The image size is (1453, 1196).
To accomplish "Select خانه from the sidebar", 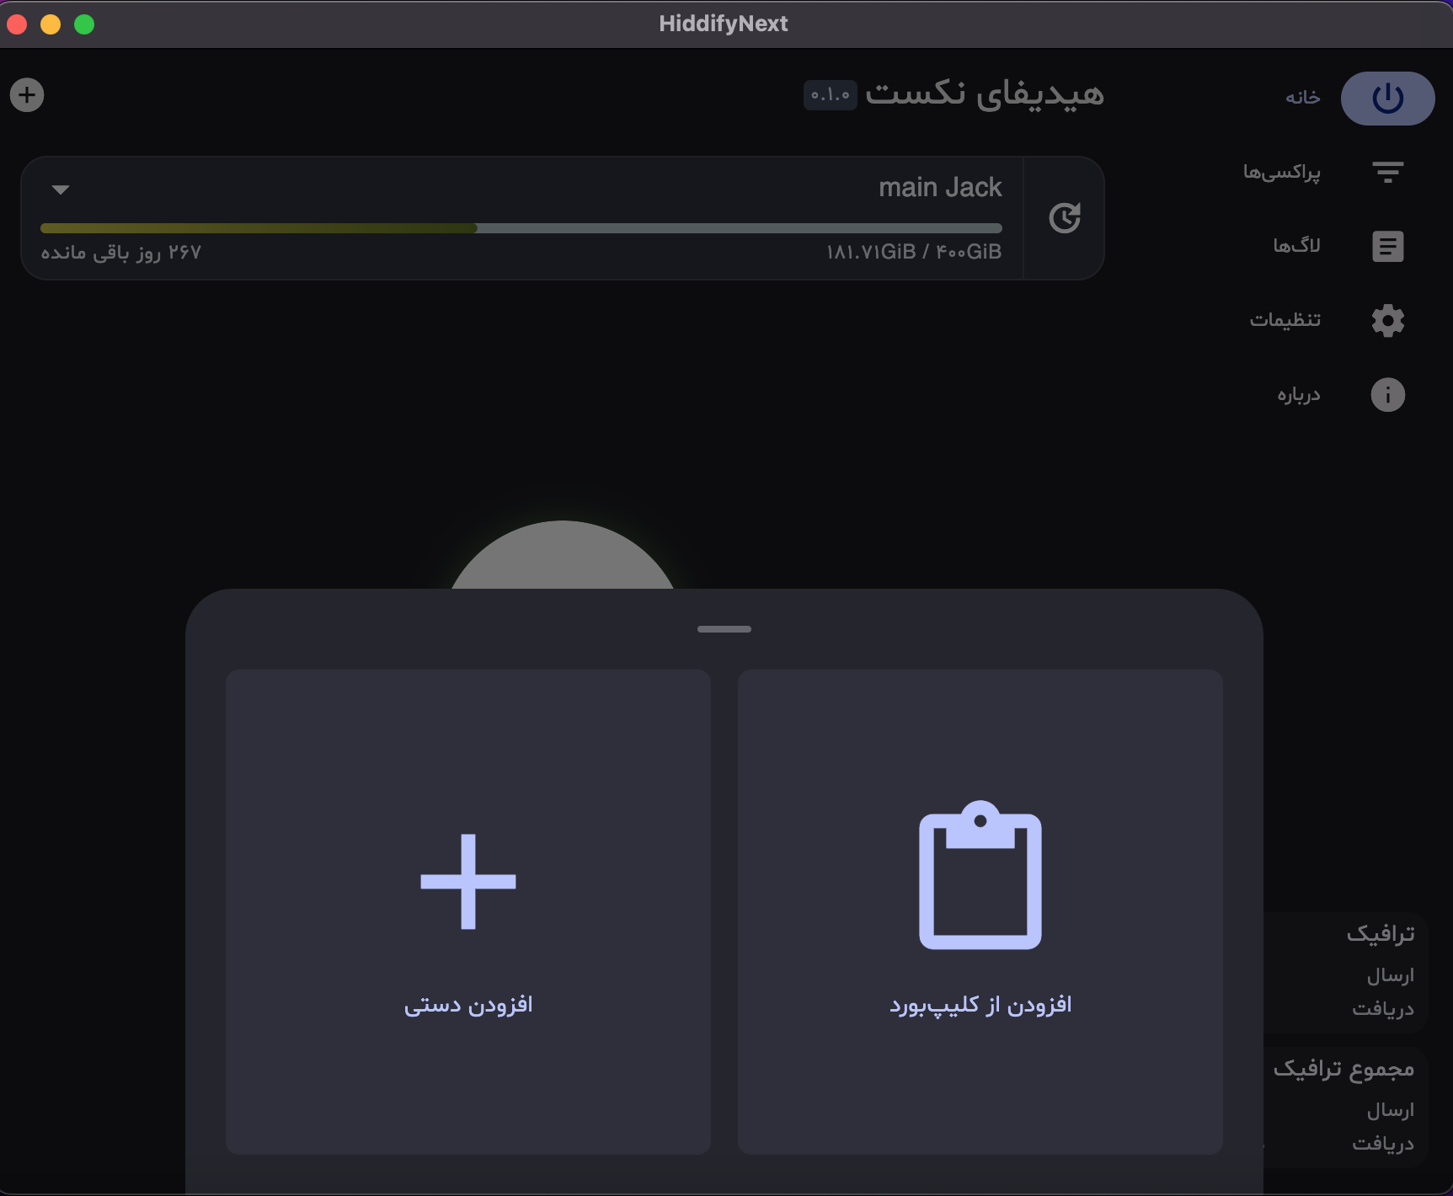I will 1301,98.
